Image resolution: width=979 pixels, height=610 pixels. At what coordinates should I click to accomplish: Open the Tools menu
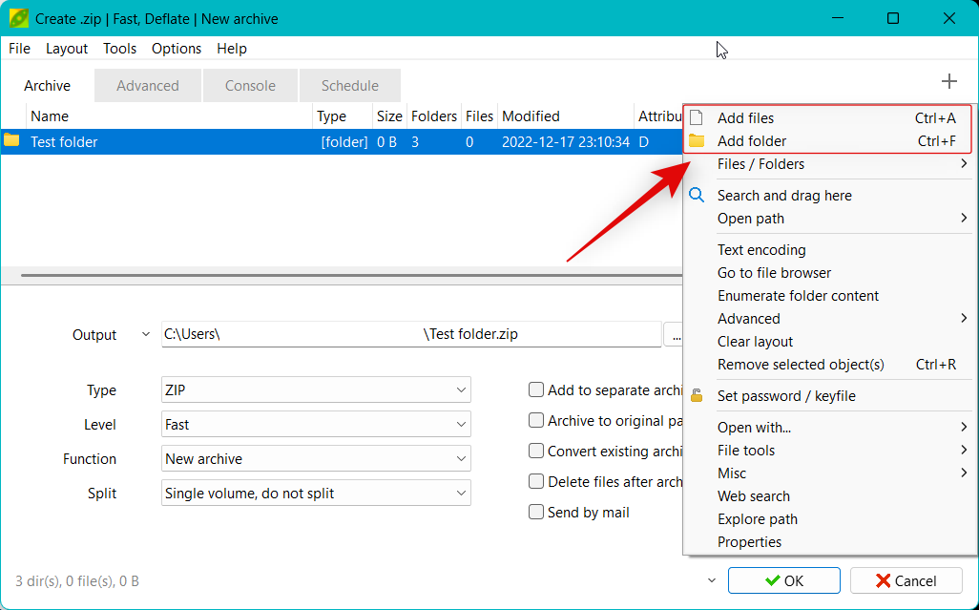pos(119,49)
